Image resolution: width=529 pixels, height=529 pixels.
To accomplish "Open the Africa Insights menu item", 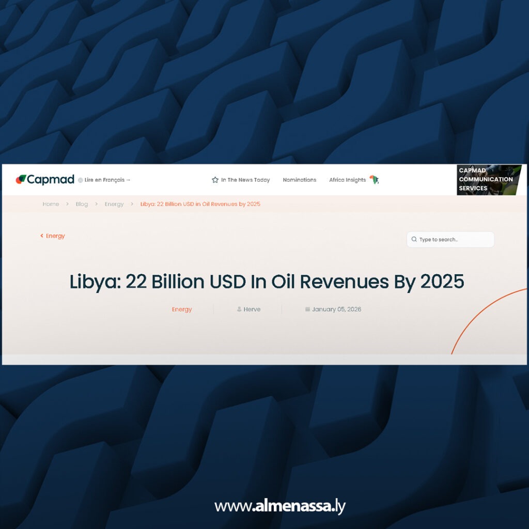I will (347, 180).
